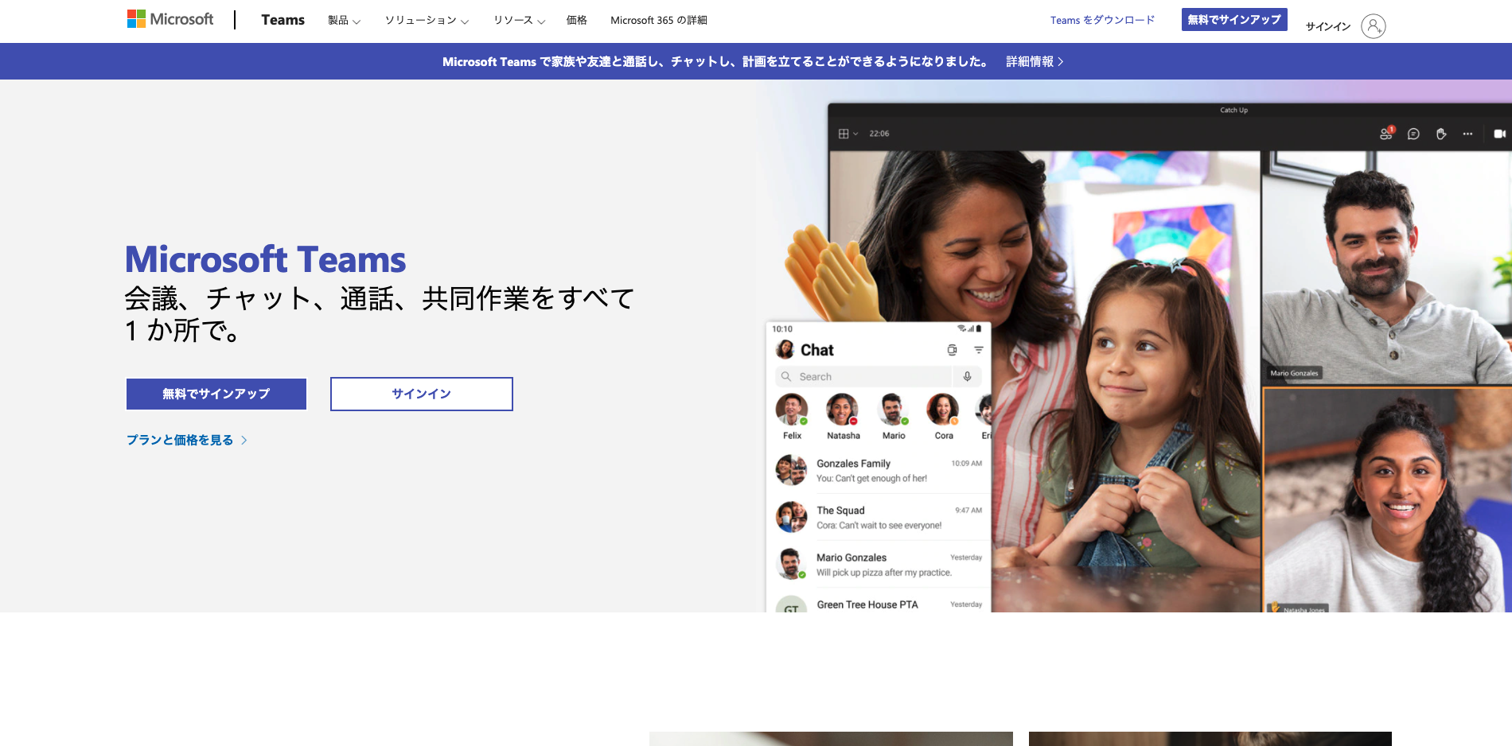Click Natasha Jones video tile
The width and height of the screenshot is (1512, 746).
coord(1388,500)
